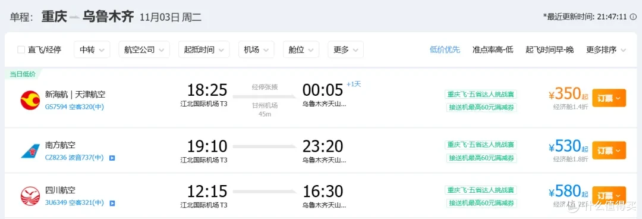Click arrival time 00:05

[x=323, y=90]
